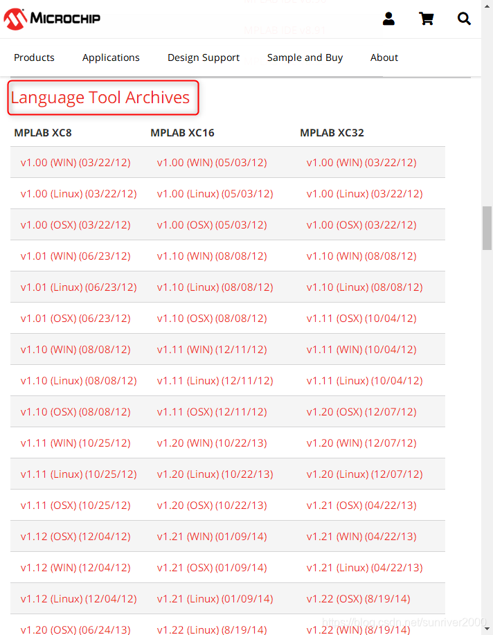This screenshot has height=635, width=493.
Task: Download XC16 v1.20 (OSX) (10/22/13)
Action: click(x=212, y=506)
